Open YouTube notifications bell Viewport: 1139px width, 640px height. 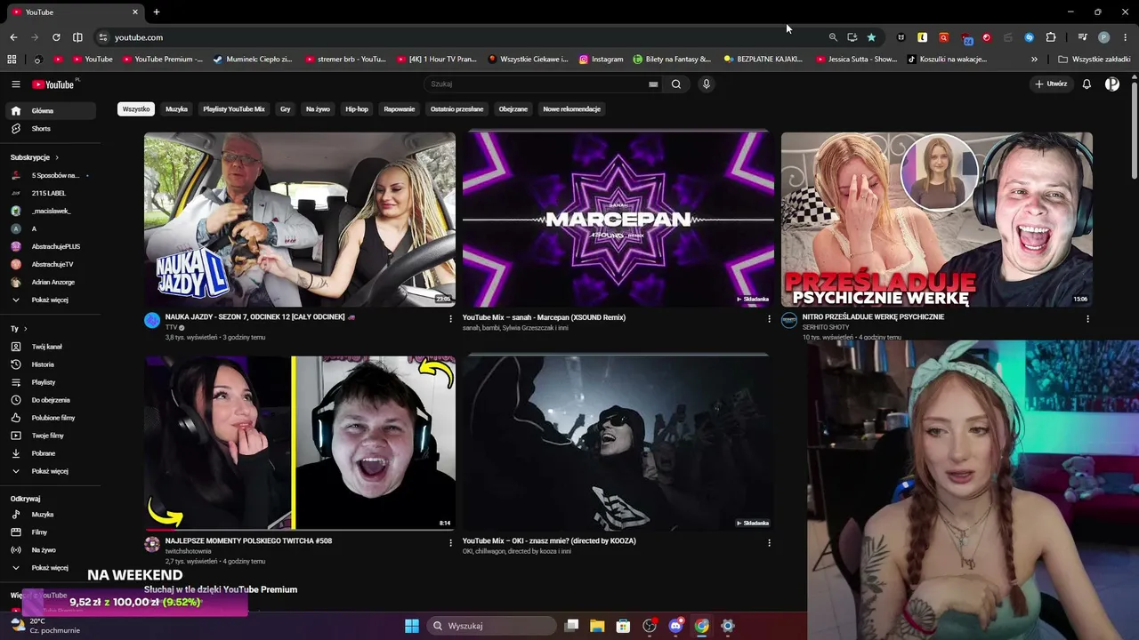tap(1086, 84)
